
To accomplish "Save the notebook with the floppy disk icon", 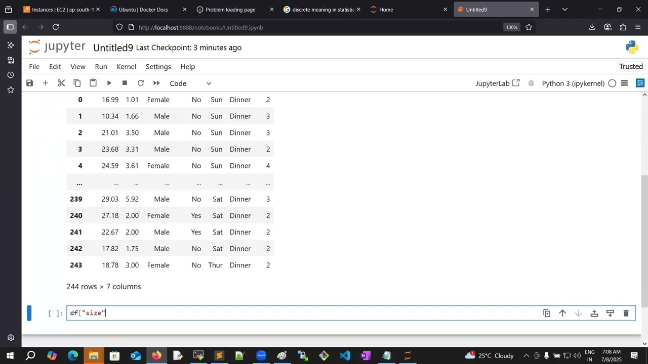I will [30, 83].
